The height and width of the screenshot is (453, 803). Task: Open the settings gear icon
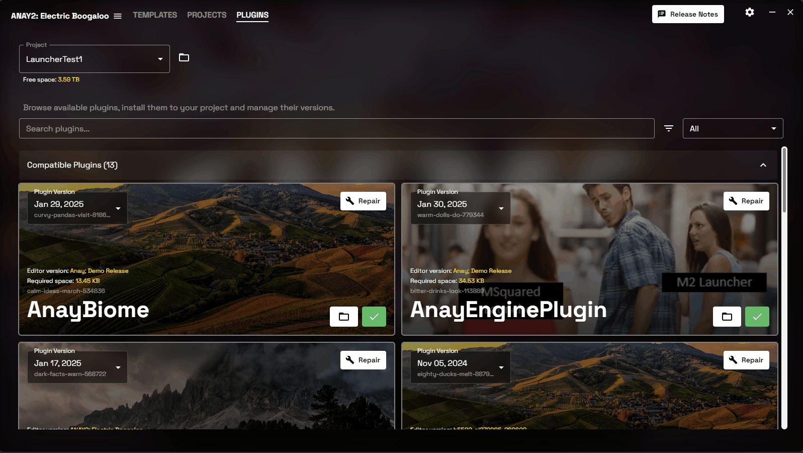[x=750, y=12]
